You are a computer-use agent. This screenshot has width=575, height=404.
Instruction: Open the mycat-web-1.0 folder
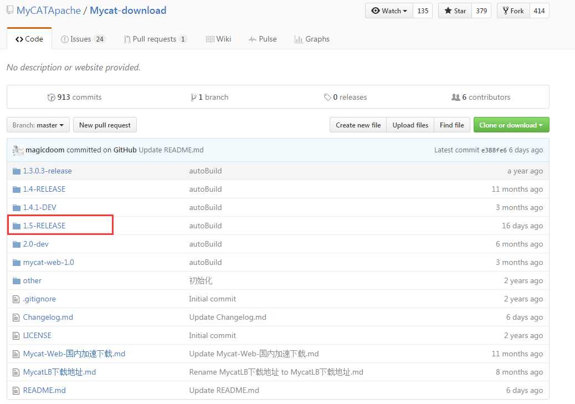tap(48, 263)
